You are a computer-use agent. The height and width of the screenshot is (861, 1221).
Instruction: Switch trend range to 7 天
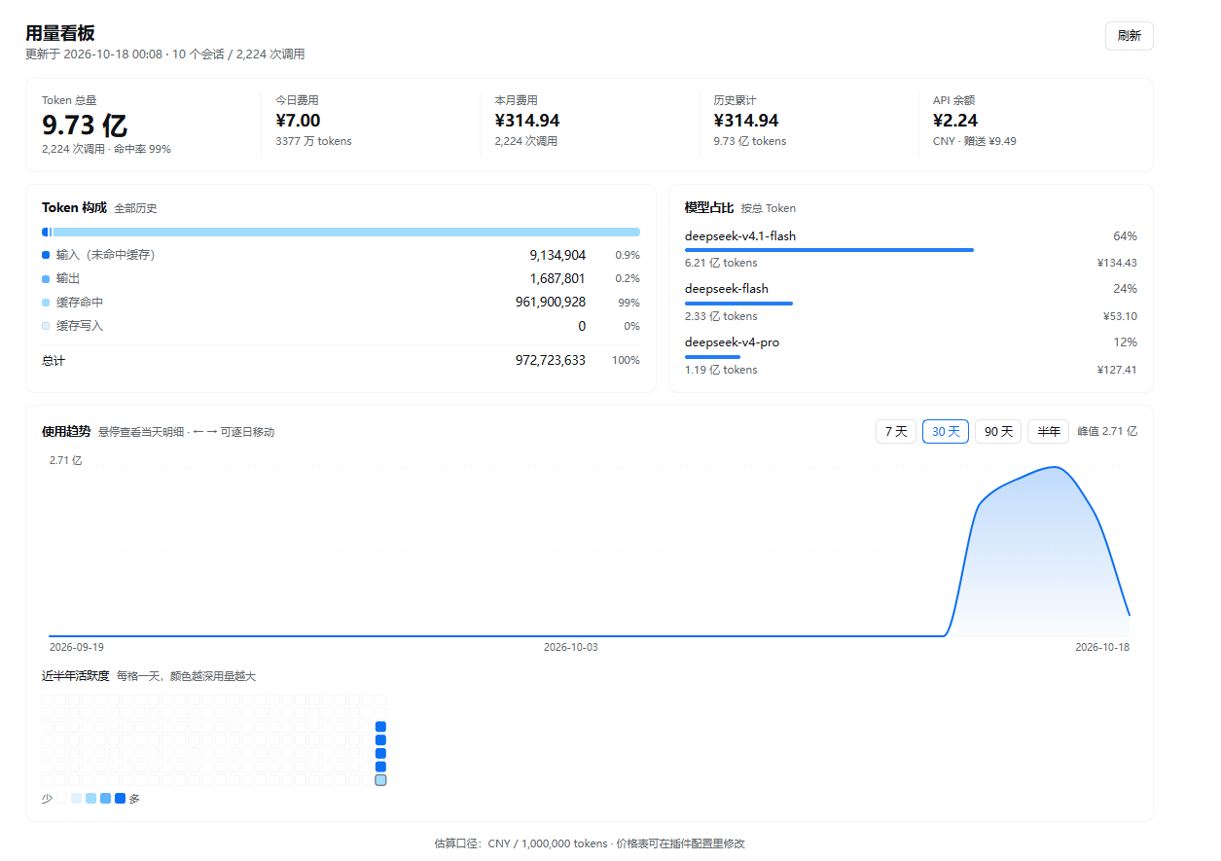tap(896, 432)
